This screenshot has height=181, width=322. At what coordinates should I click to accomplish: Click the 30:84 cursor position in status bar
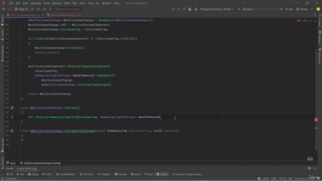click(x=266, y=178)
